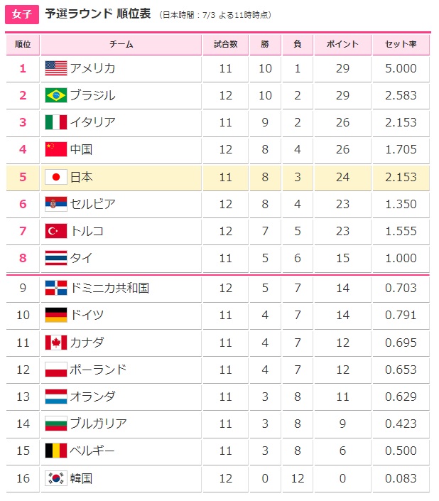Click the ポイント column header
This screenshot has height=501, width=439.
[342, 44]
